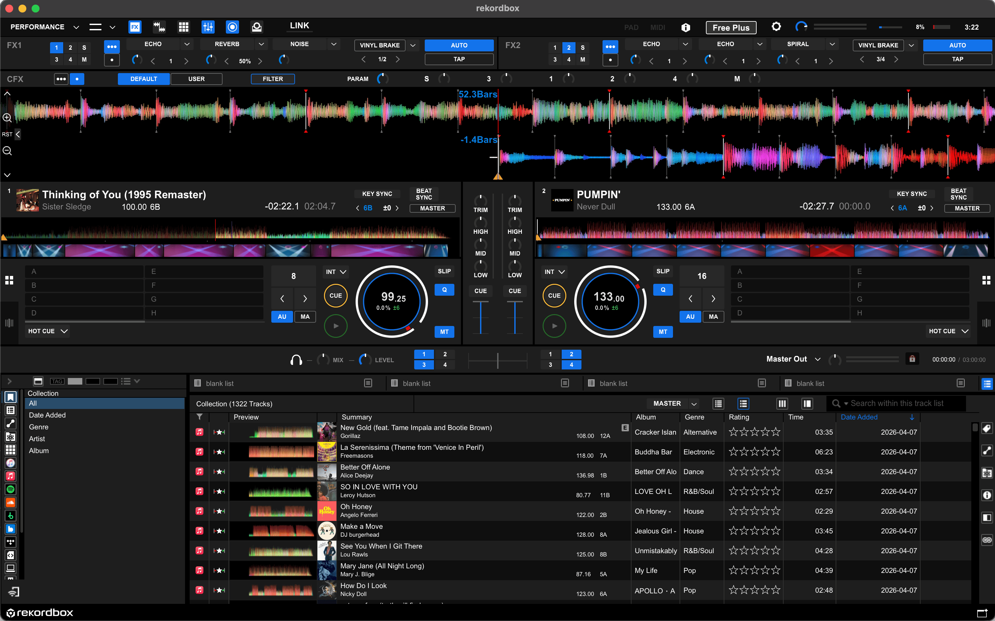The height and width of the screenshot is (621, 995).
Task: Open the recording panel icon
Action: click(x=232, y=27)
